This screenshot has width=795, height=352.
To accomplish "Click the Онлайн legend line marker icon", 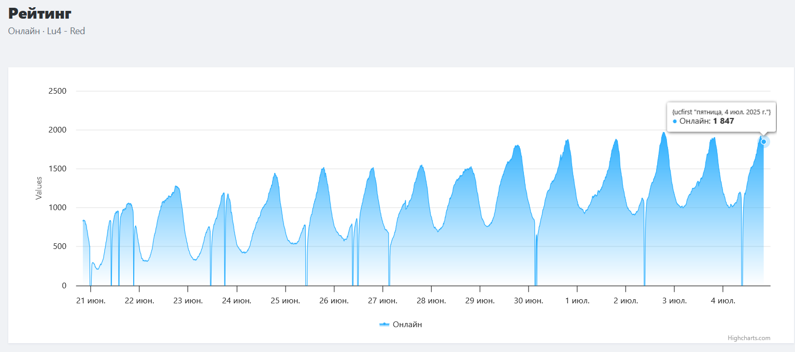I will point(384,325).
